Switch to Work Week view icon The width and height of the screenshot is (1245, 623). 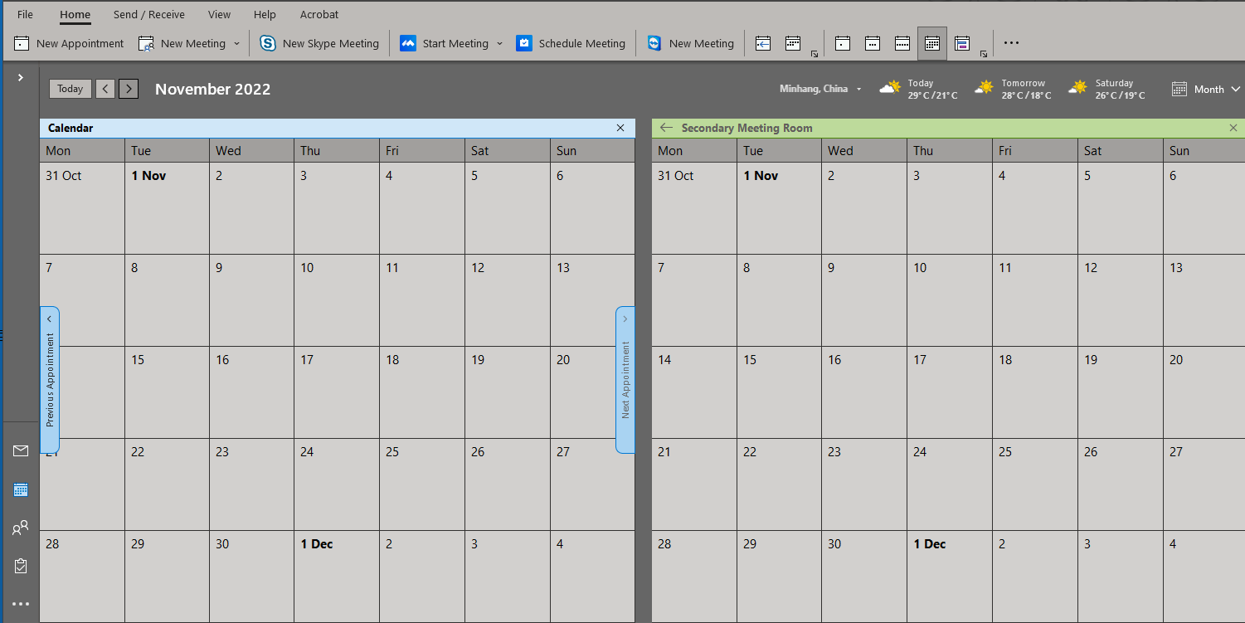click(873, 43)
